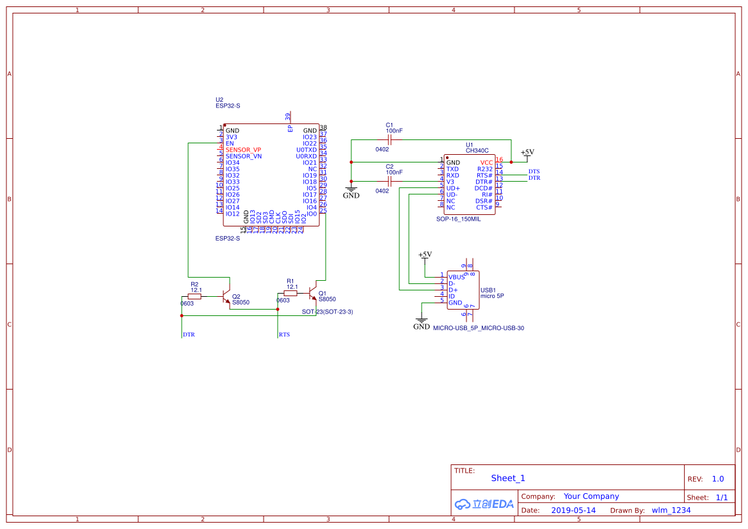Select the Q2 transistor symbol

click(226, 296)
